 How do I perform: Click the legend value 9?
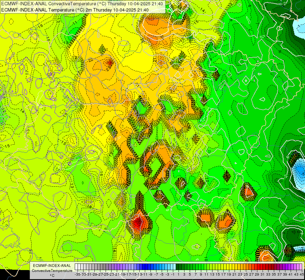pyautogui.click(x=201, y=275)
